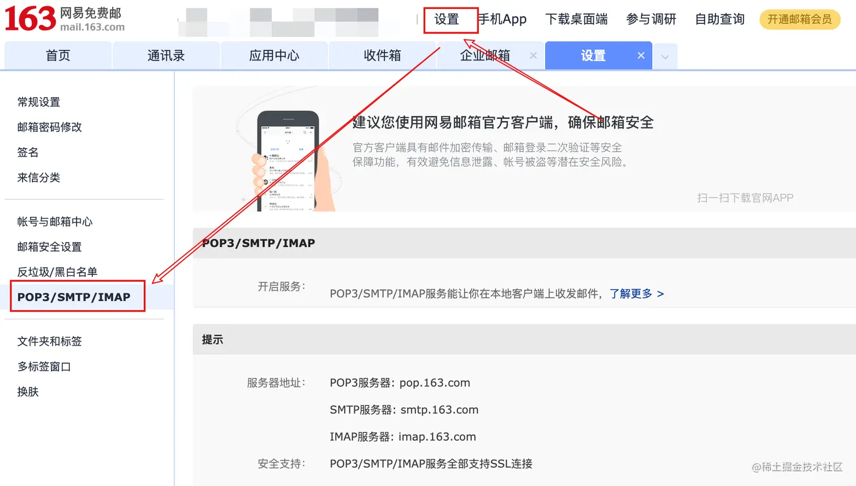The image size is (856, 486).
Task: Click the 开通邮箱会员 button
Action: point(799,19)
